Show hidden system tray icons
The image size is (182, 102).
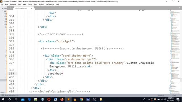[x=149, y=99]
